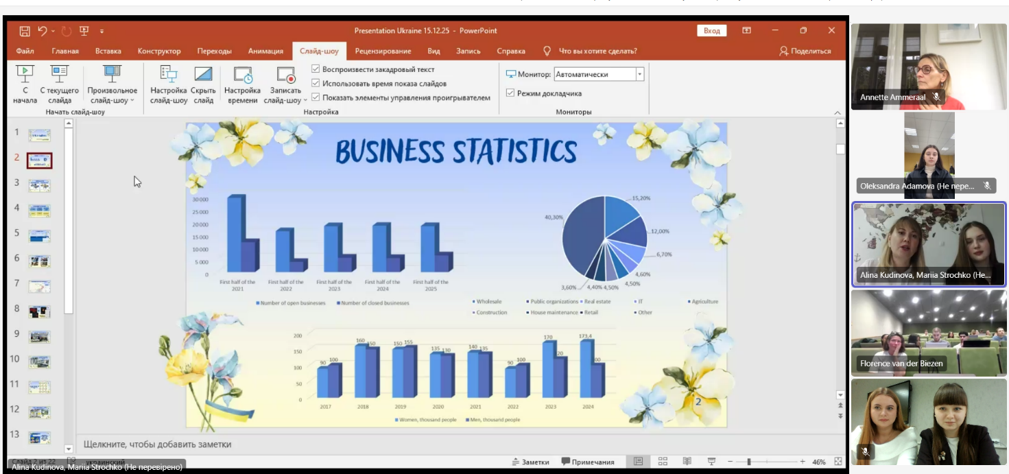Screen dimensions: 1009x474
Task: Open the Монитор dropdown set to Автоматически
Action: 639,74
